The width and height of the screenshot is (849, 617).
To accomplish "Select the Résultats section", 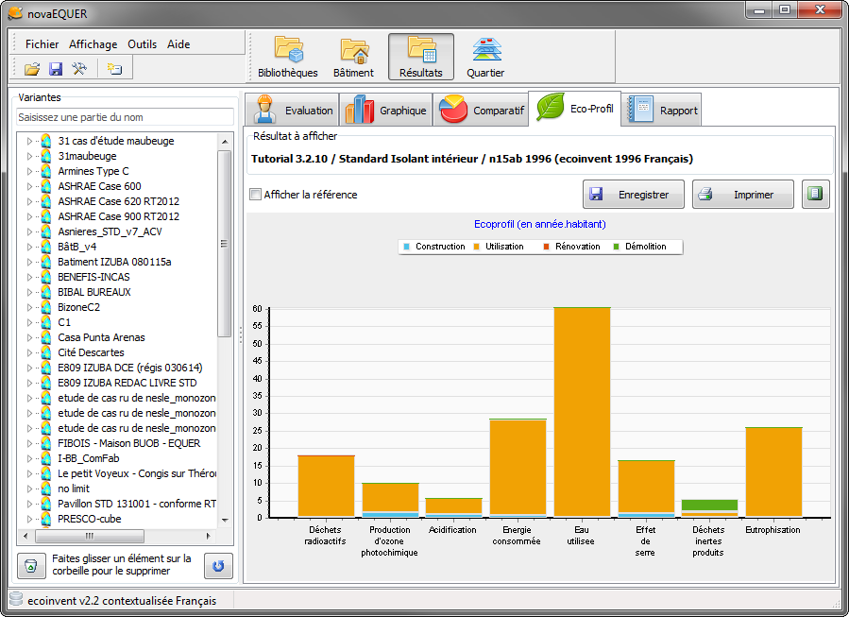I will (x=420, y=57).
